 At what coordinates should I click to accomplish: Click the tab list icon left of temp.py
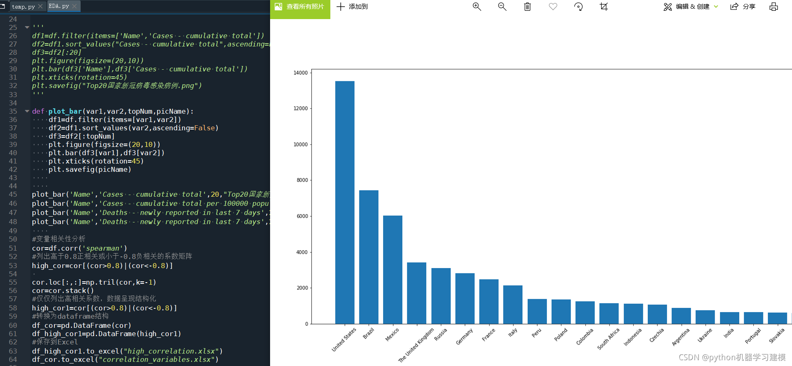click(2, 6)
